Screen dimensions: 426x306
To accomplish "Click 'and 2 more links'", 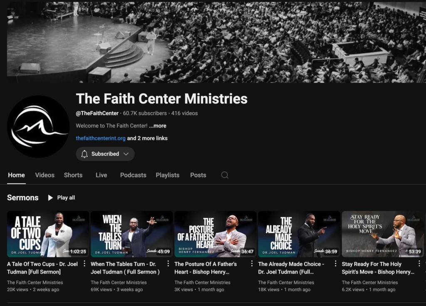I will click(147, 138).
